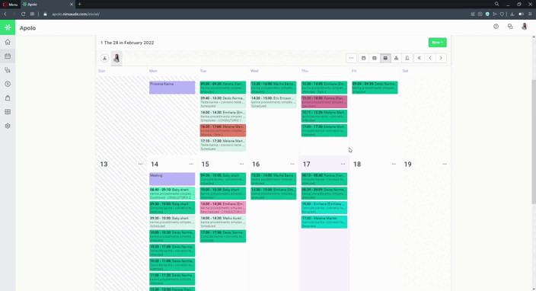
Task: Open the user profile avatar top right
Action: coord(524,27)
